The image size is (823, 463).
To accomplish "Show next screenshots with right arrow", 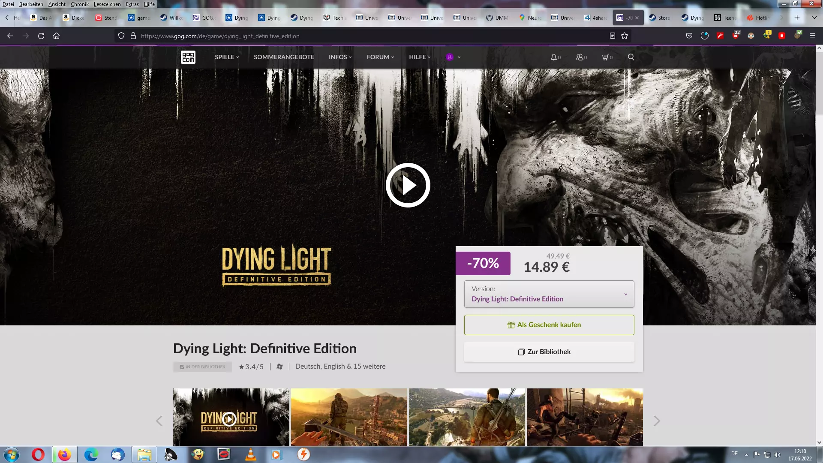I will pyautogui.click(x=656, y=421).
